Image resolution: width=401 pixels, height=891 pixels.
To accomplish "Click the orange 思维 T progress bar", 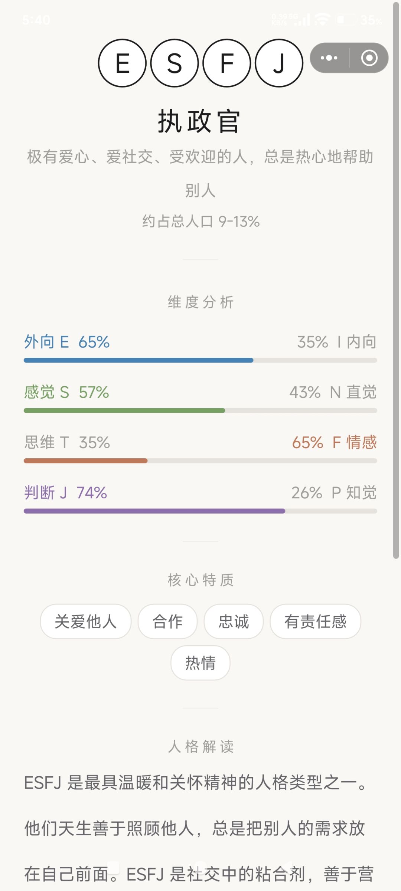I will [200, 461].
